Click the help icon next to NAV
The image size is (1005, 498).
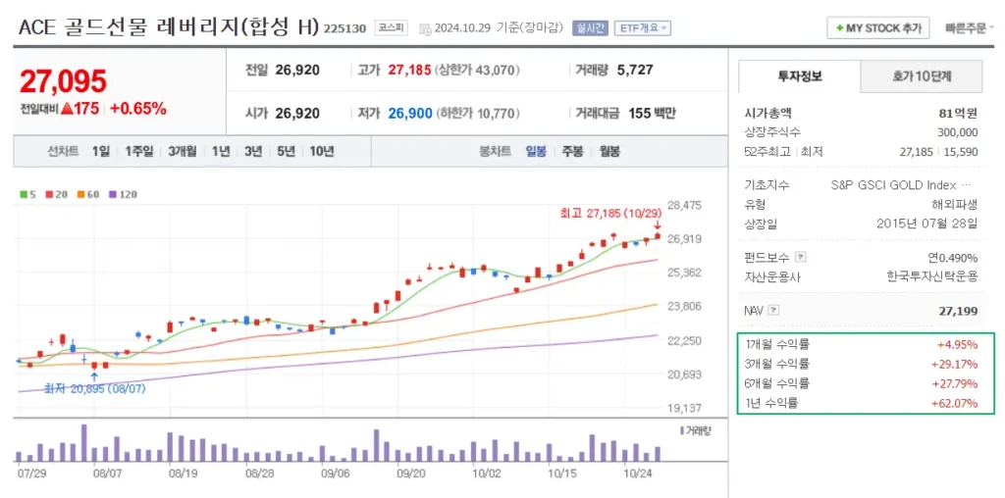pos(774,311)
